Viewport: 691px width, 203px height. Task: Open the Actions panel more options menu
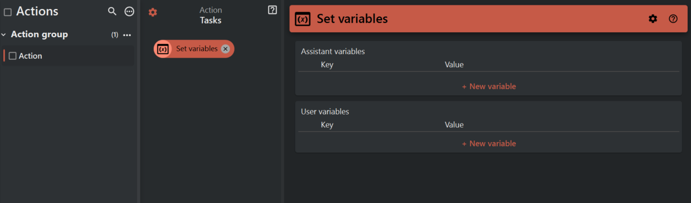(x=129, y=11)
